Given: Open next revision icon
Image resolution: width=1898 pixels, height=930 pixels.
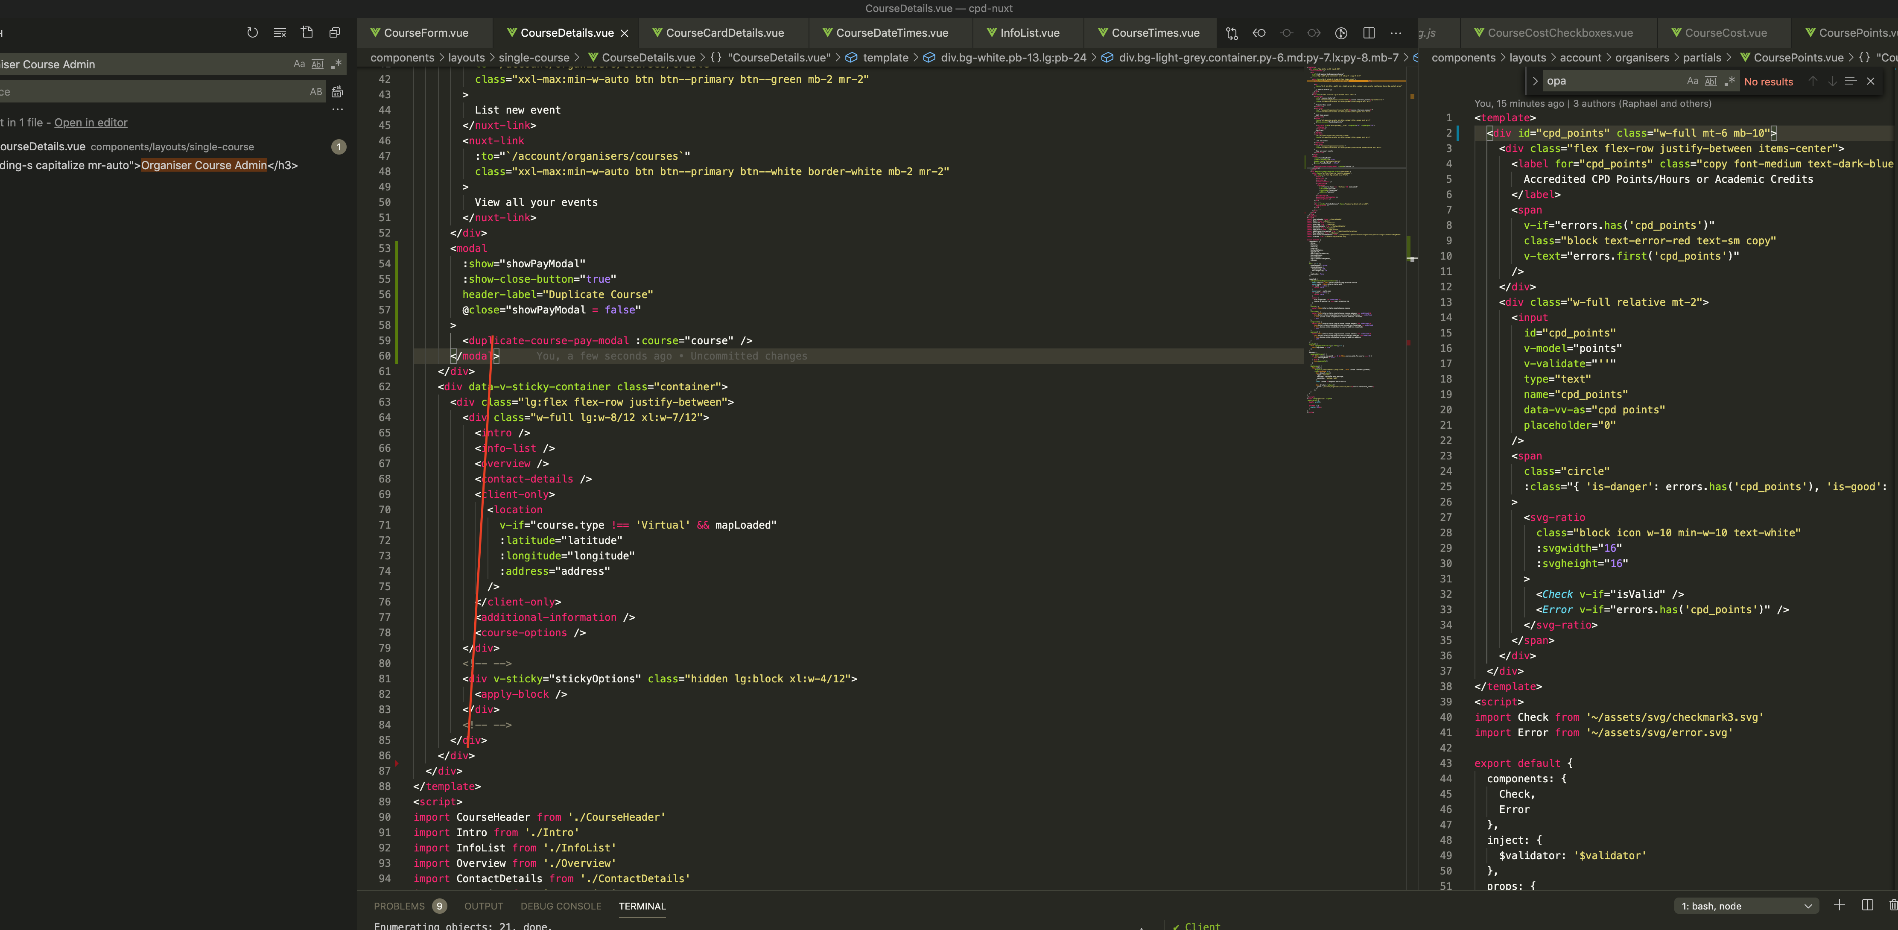Looking at the screenshot, I should [x=1314, y=32].
